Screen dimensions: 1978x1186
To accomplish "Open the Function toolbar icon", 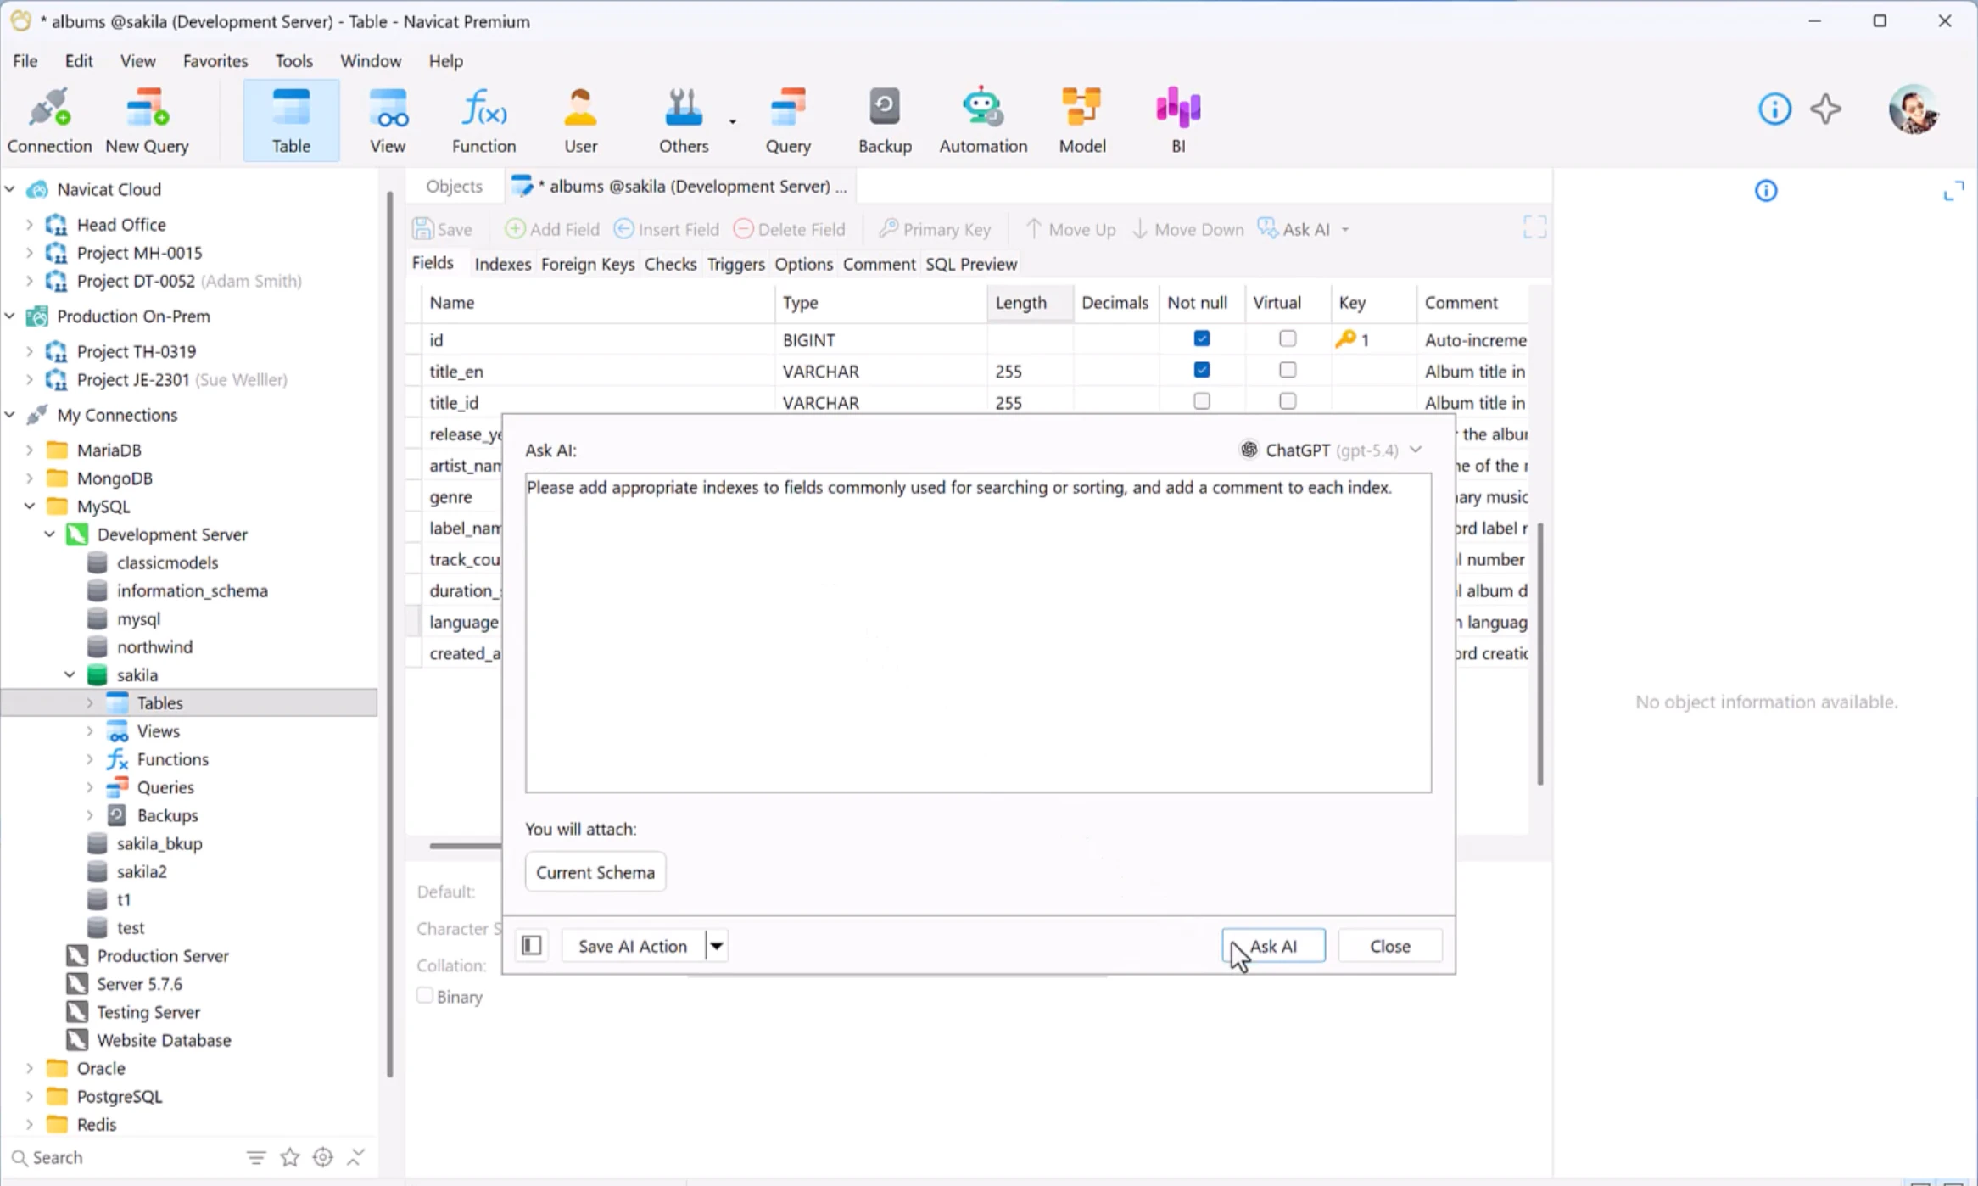I will 483,120.
